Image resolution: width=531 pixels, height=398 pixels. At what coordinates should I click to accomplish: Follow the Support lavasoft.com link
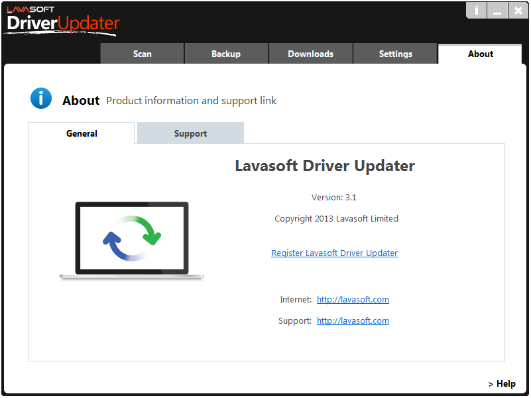tap(353, 321)
